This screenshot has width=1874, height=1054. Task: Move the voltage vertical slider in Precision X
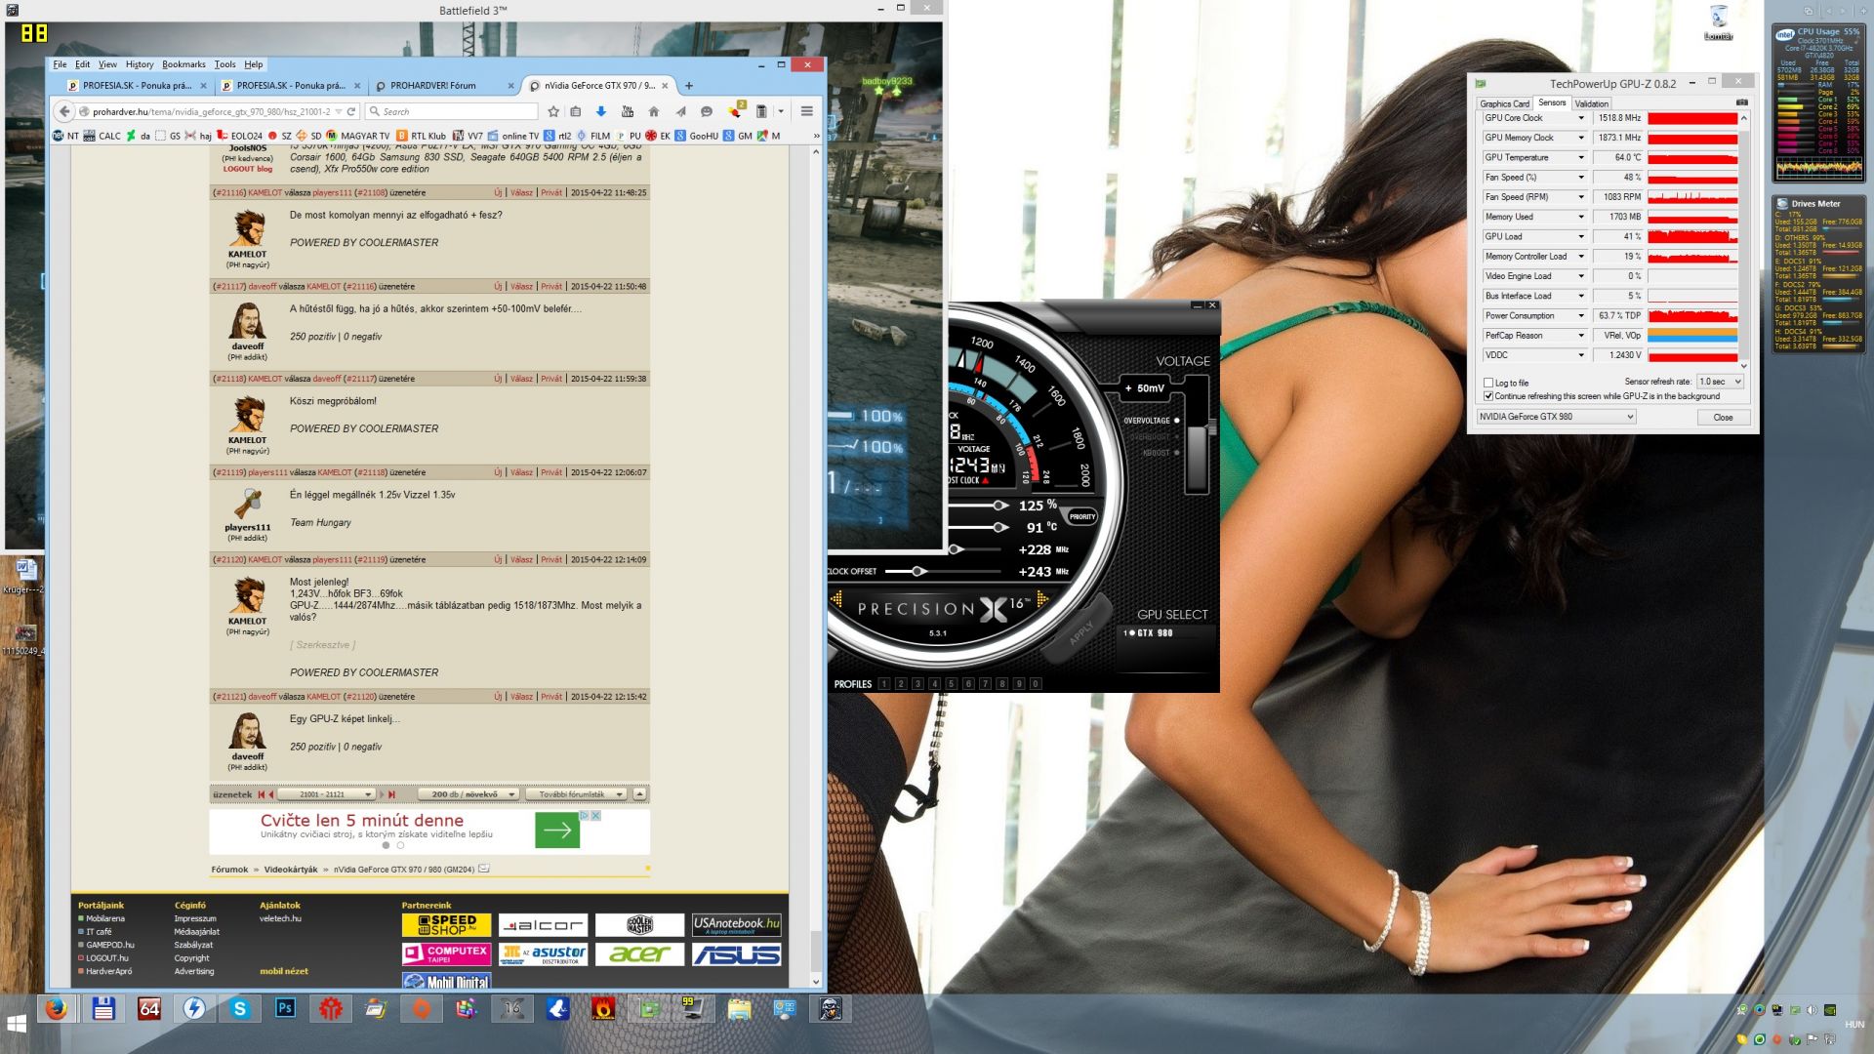pos(1211,427)
